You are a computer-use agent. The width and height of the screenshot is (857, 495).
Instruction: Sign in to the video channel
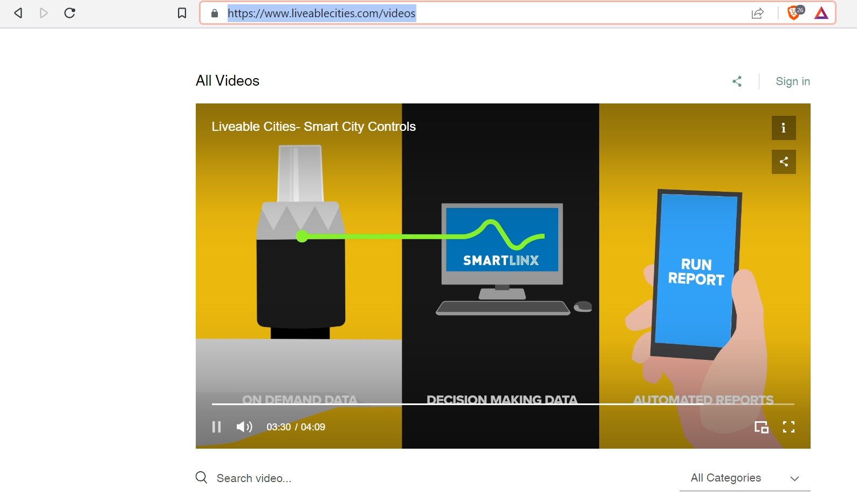793,81
